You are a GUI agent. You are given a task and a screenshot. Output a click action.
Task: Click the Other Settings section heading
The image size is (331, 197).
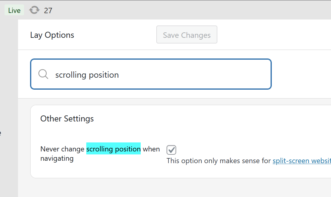pos(67,119)
